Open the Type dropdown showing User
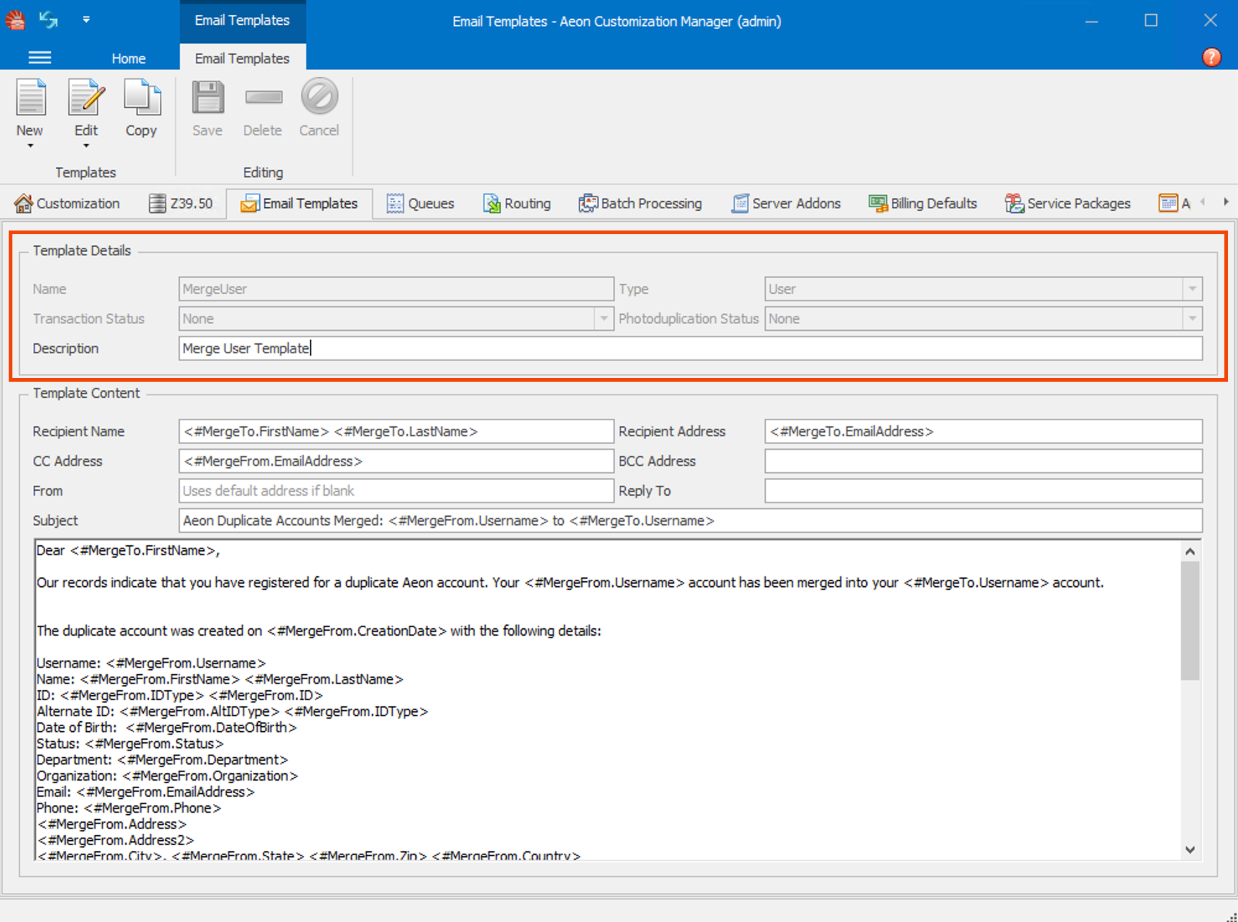Viewport: 1238px width, 922px height. 1192,288
